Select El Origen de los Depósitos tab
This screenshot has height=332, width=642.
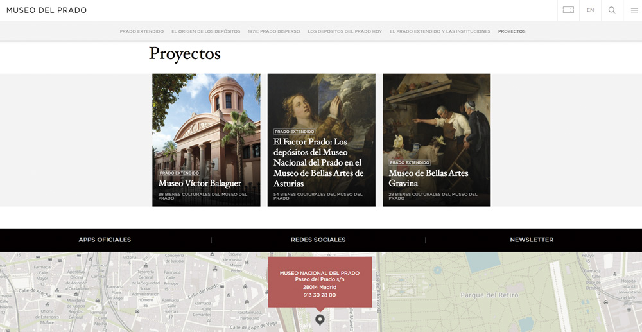[x=205, y=31]
